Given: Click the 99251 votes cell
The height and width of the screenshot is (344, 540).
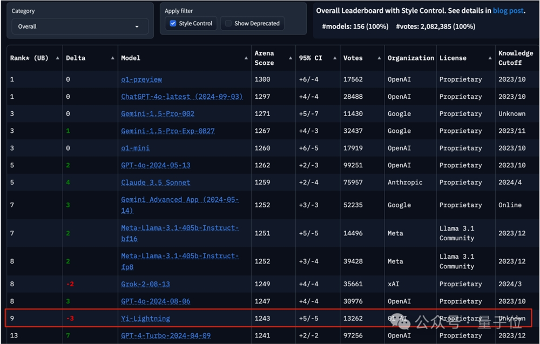Looking at the screenshot, I should coord(353,166).
